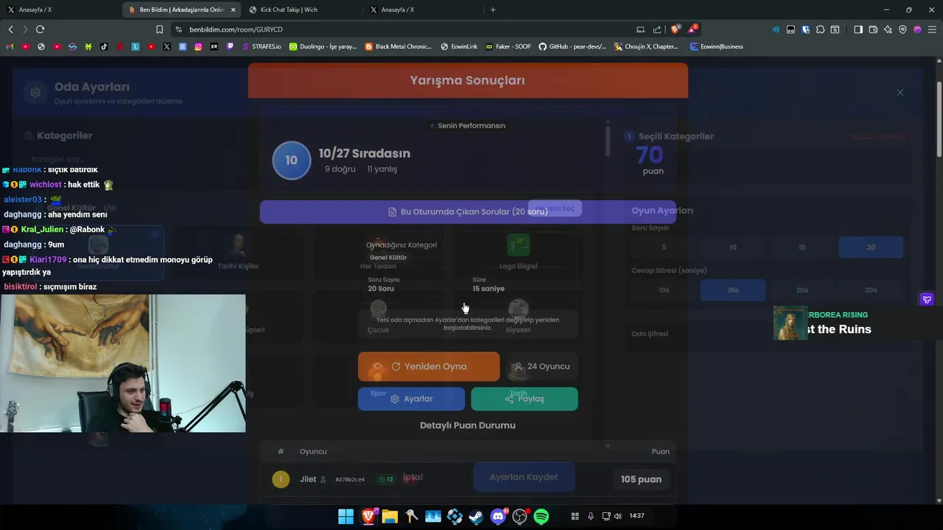The width and height of the screenshot is (943, 530).
Task: Open Discord from the taskbar
Action: point(498,517)
